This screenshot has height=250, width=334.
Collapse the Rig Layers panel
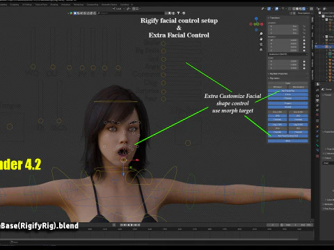pos(274,78)
